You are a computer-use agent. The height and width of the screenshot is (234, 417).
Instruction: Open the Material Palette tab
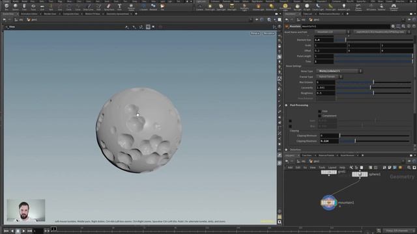pos(326,155)
